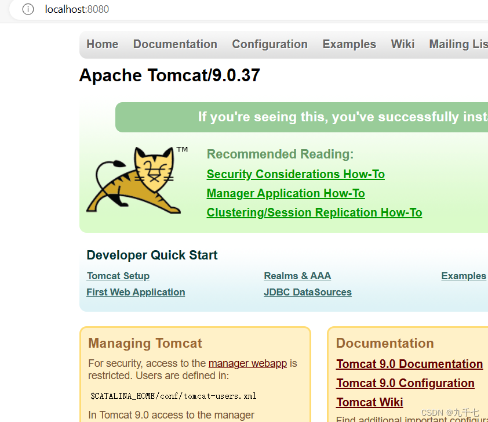Click the localhost:8080 address bar
488x422 pixels.
coord(77,9)
